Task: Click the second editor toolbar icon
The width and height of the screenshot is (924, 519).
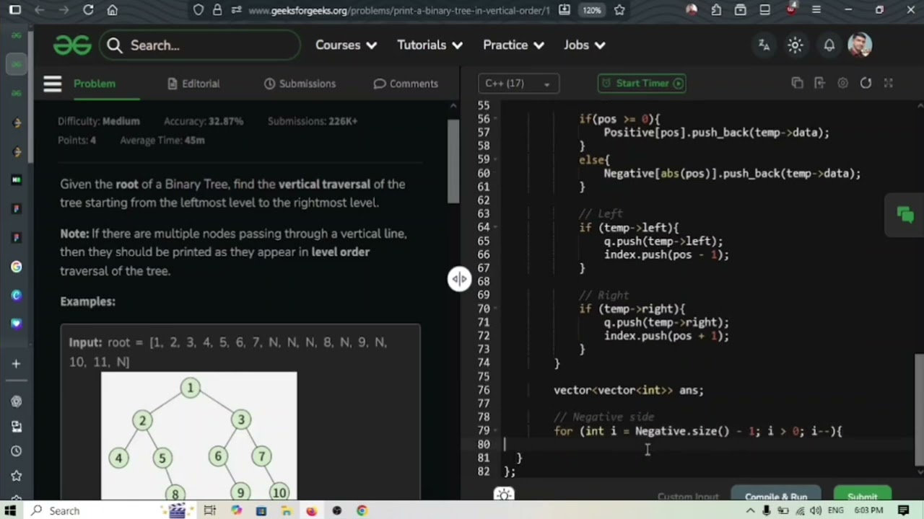Action: click(819, 84)
